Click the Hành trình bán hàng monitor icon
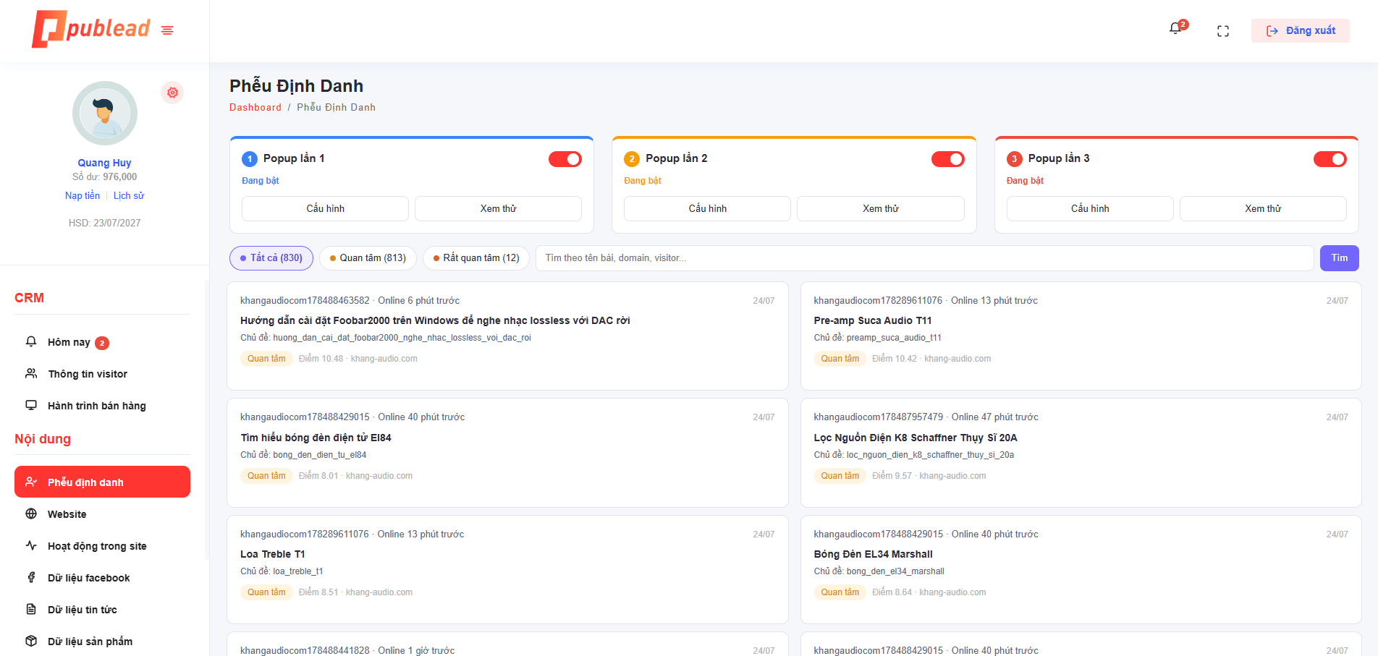Image resolution: width=1378 pixels, height=656 pixels. [x=31, y=405]
